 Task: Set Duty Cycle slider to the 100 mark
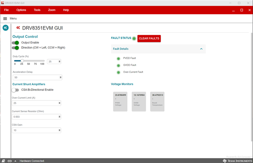point(44,61)
